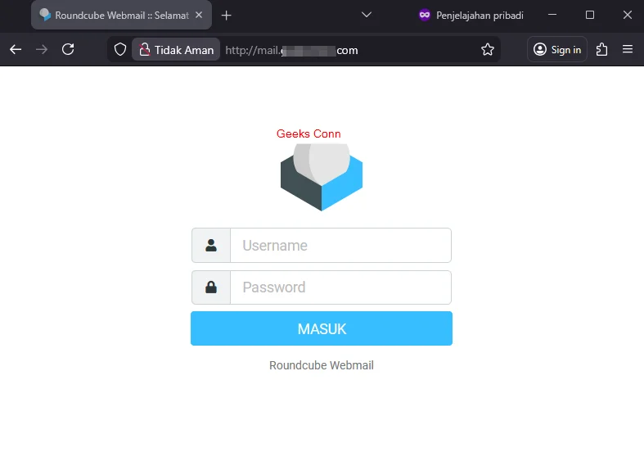The width and height of the screenshot is (644, 457).
Task: Go back to the previous page
Action: click(16, 50)
